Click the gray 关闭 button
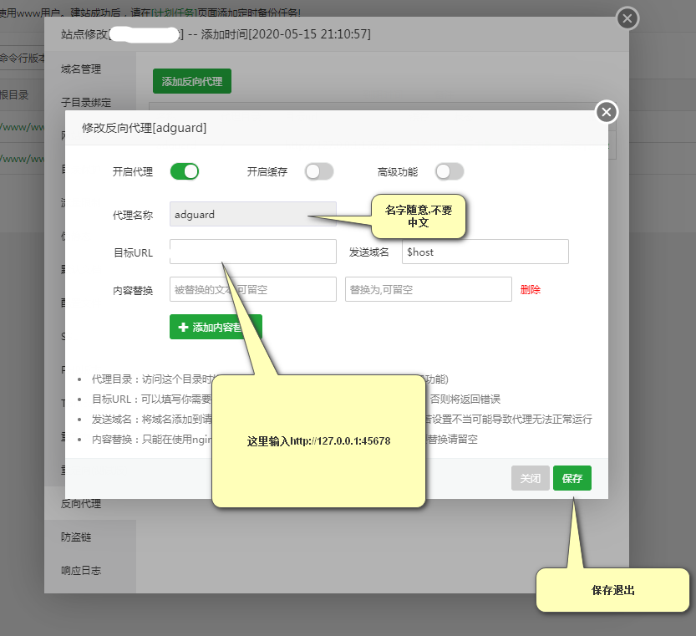The image size is (696, 636). click(x=531, y=479)
